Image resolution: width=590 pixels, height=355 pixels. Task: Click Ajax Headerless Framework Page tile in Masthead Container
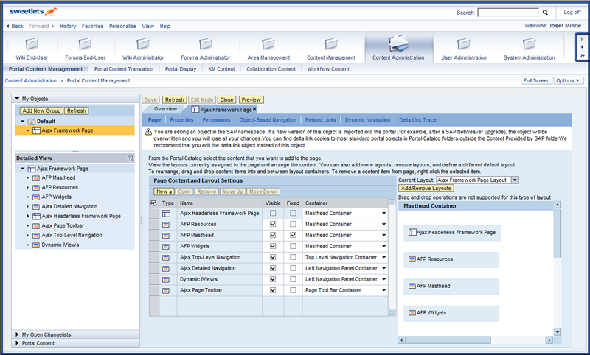tap(452, 233)
